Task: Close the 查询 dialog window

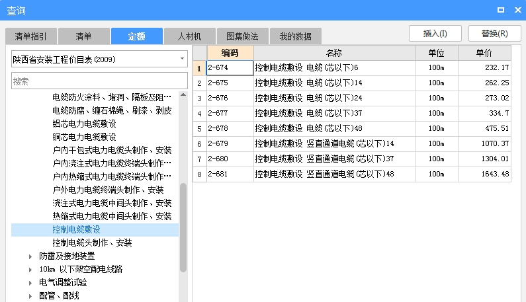Action: 517,10
